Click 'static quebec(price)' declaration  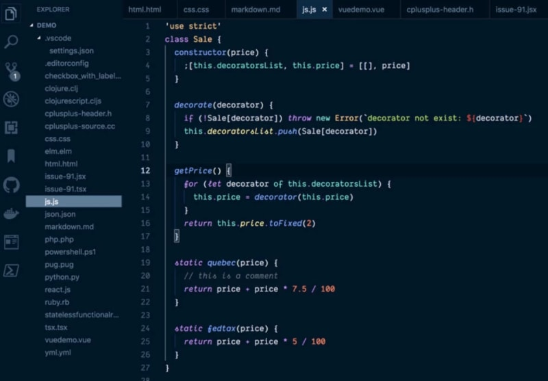221,263
